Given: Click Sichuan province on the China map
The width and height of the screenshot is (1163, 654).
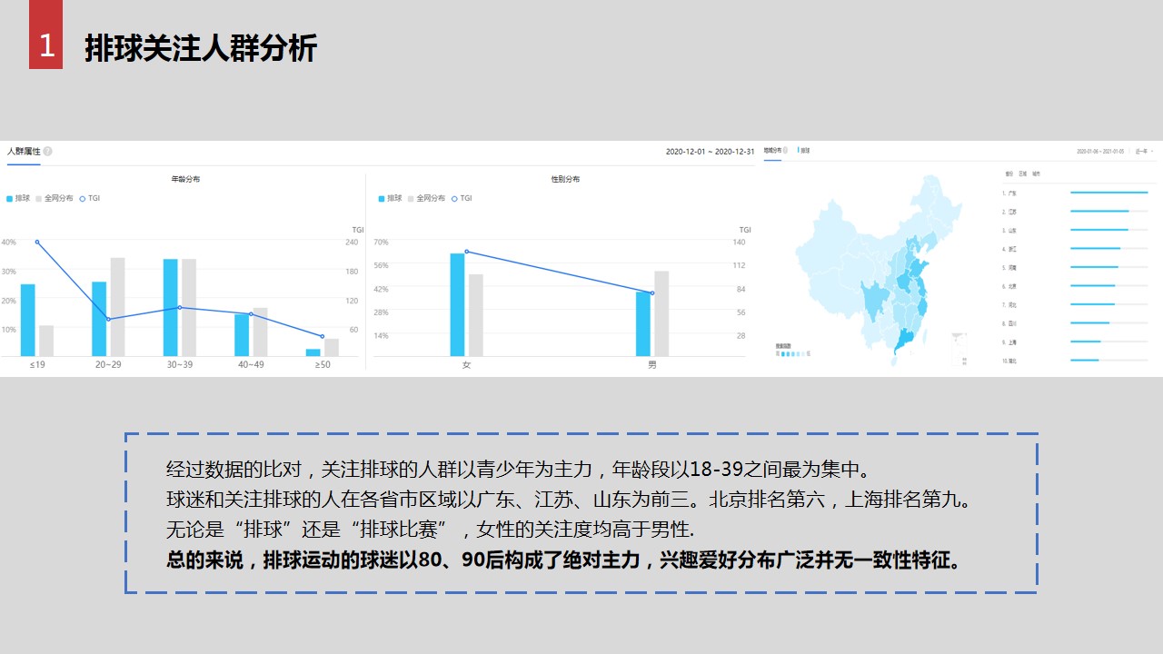Looking at the screenshot, I should [874, 298].
